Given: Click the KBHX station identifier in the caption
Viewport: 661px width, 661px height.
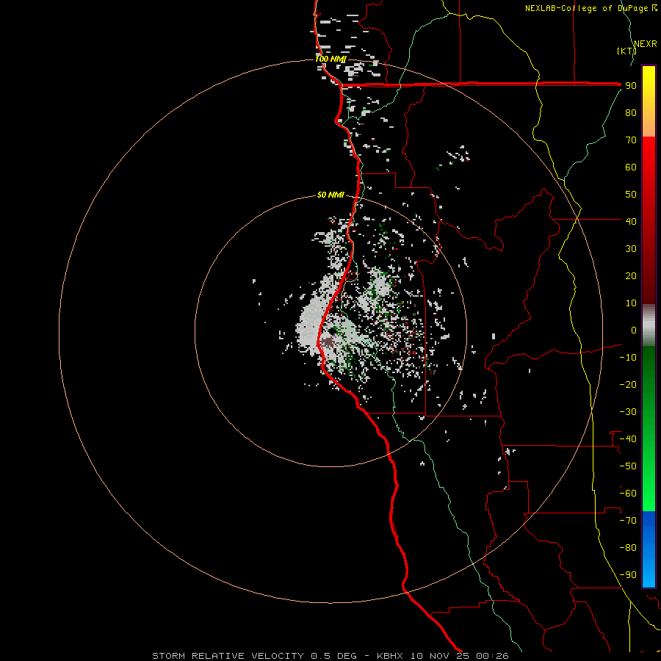Looking at the screenshot, I should 390,656.
